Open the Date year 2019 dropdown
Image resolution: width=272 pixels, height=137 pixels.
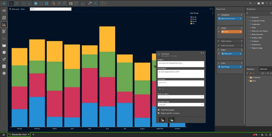pyautogui.click(x=50, y=9)
